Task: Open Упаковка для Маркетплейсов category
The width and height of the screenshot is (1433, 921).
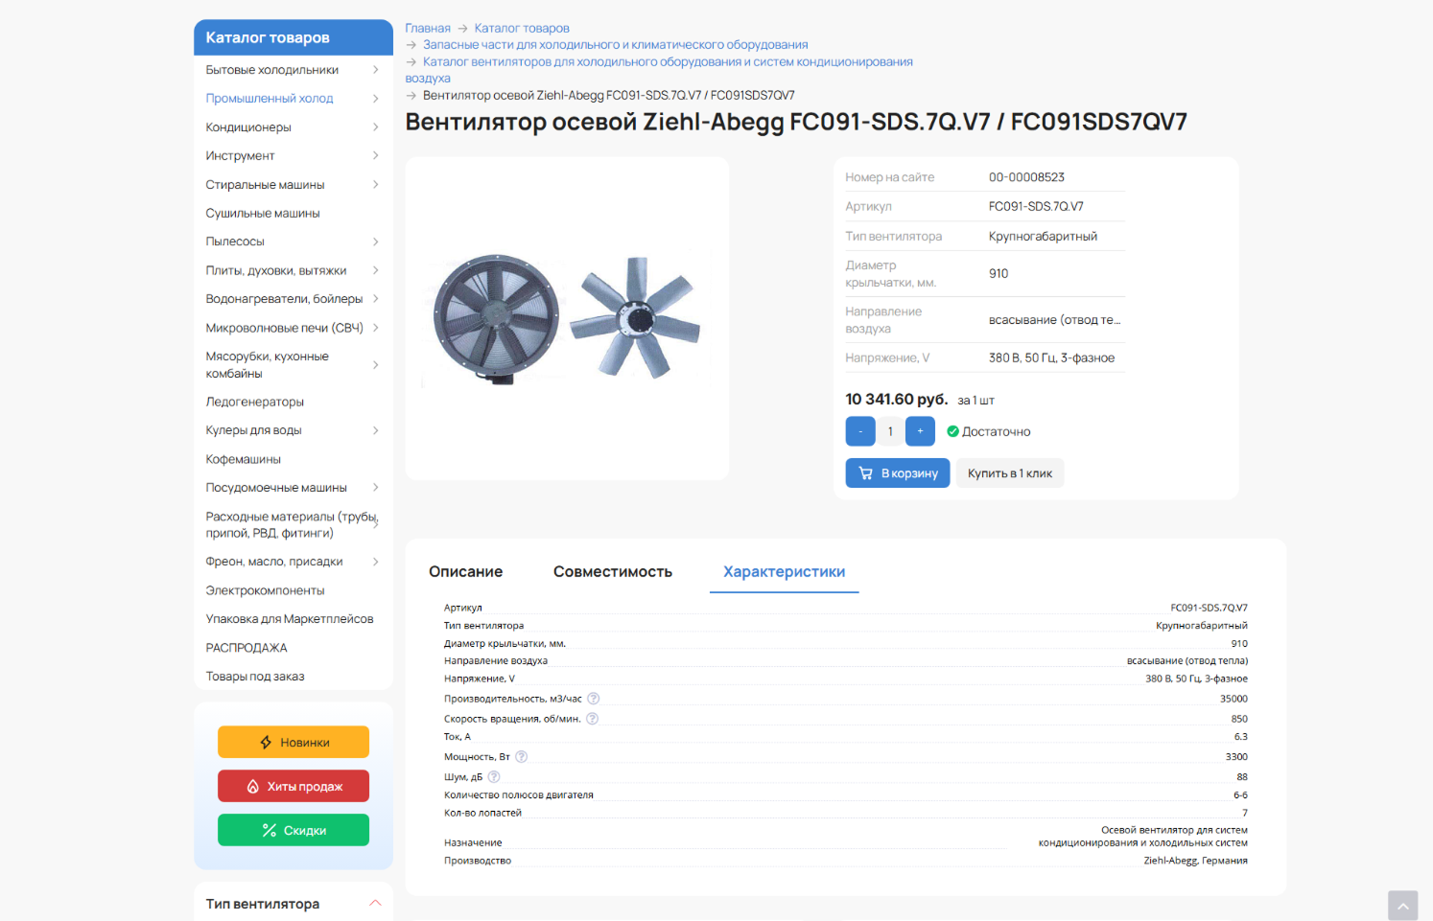Action: coord(290,619)
